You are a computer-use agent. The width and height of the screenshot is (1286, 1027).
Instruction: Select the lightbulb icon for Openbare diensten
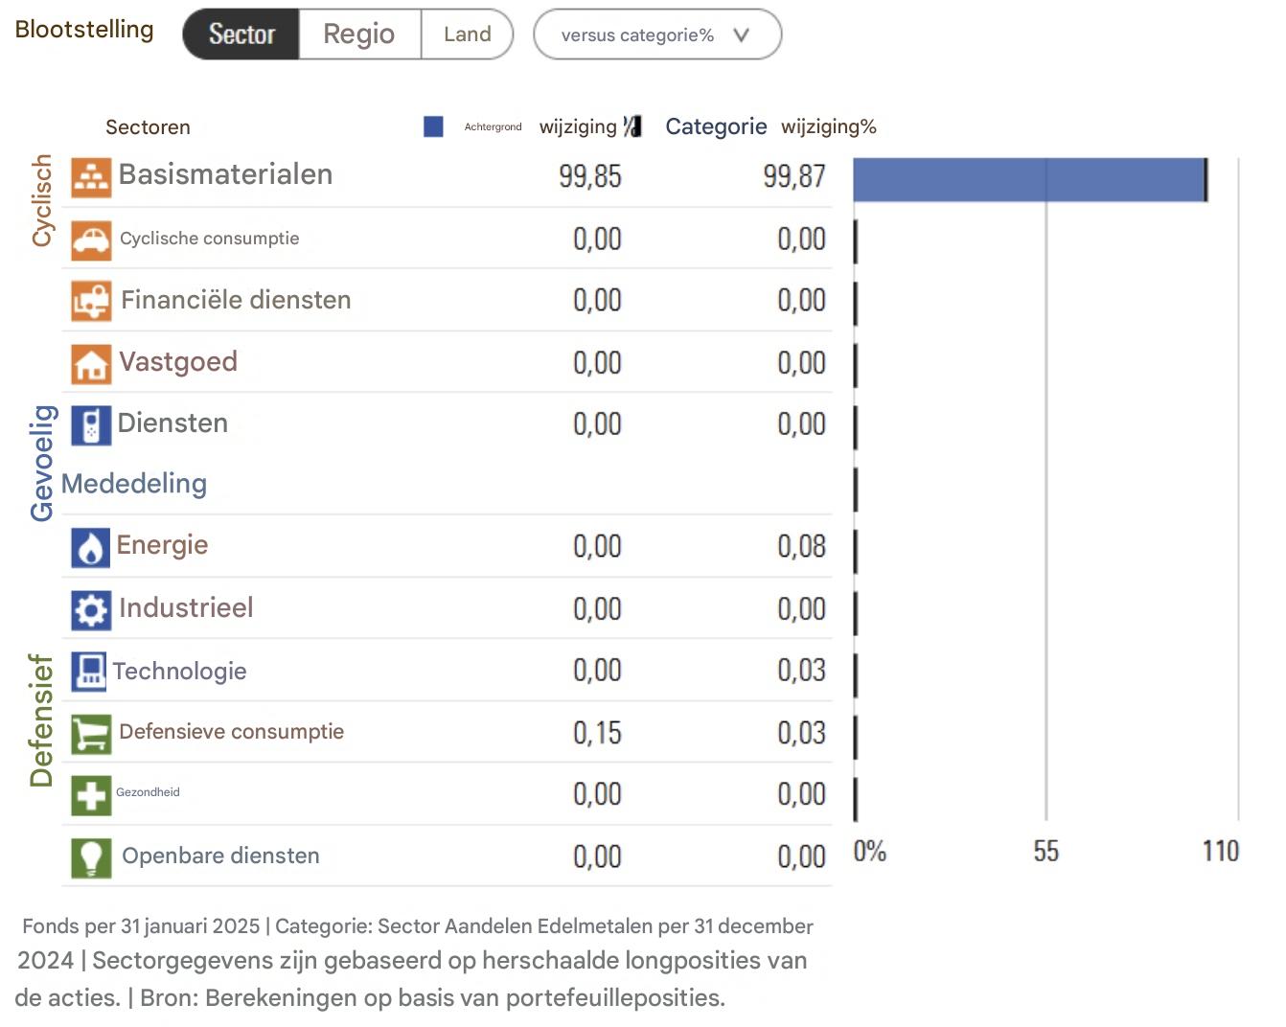[x=91, y=856]
